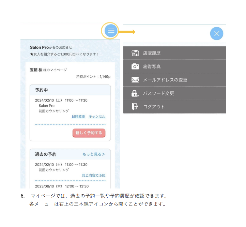This screenshot has width=246, height=227.
Task: Click the envelope icon for email change
Action: point(135,80)
